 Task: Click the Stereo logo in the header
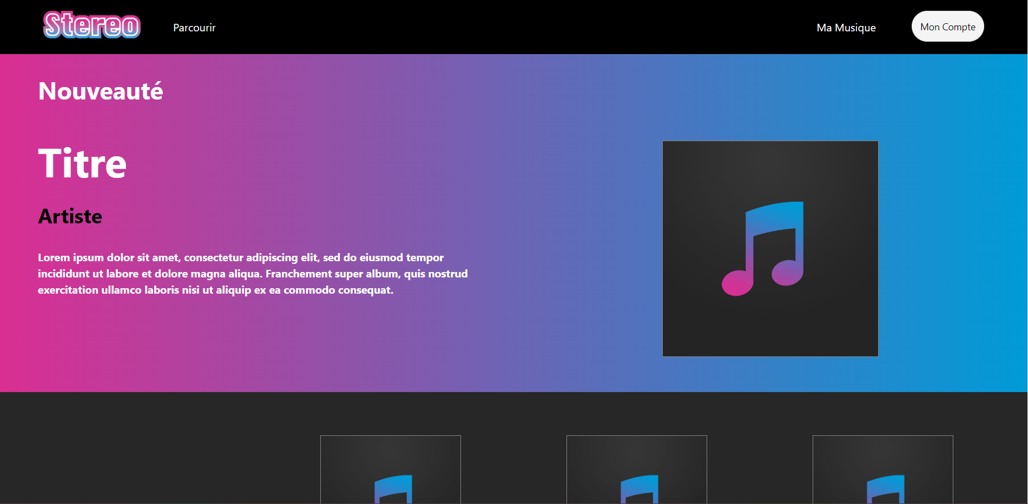tap(92, 25)
